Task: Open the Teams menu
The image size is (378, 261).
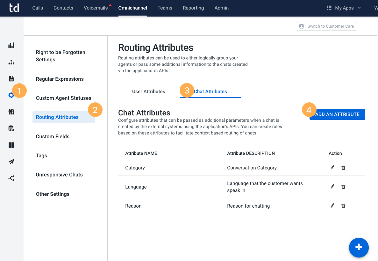Action: (165, 8)
